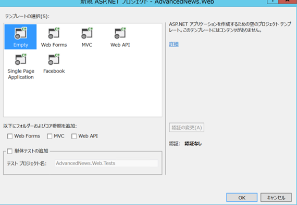This screenshot has height=205, width=297.
Task: Choose the Web Forms template icon
Action: pos(54,34)
